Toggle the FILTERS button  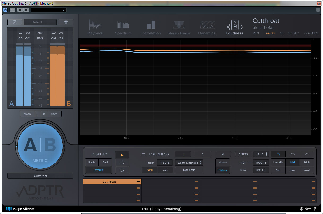click(x=243, y=154)
